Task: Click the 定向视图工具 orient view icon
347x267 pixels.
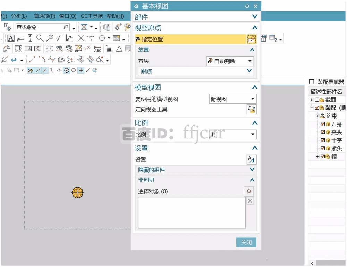Action: point(252,109)
